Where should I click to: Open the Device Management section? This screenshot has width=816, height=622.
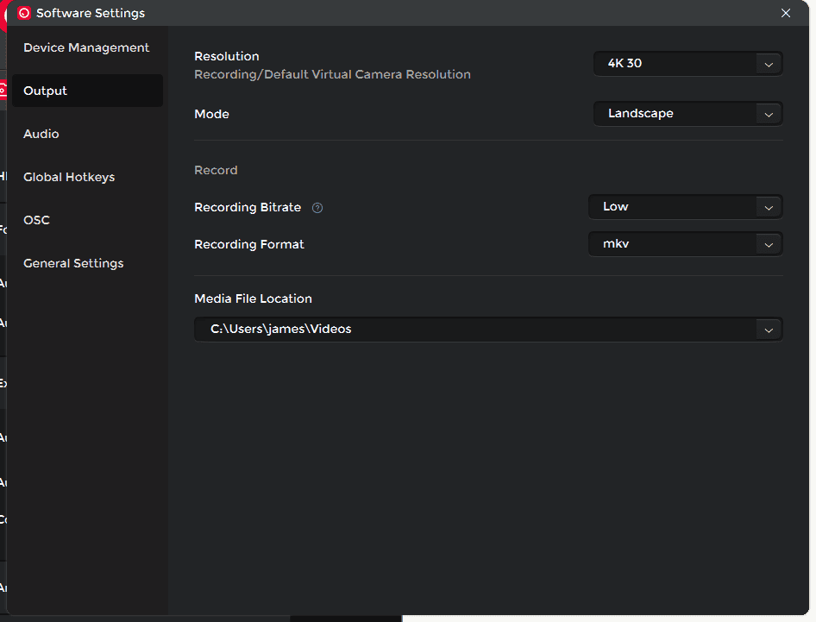86,47
